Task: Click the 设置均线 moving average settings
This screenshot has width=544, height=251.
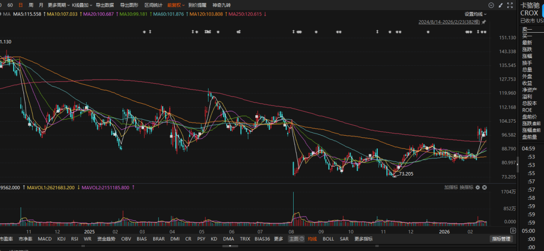Action: [474, 14]
